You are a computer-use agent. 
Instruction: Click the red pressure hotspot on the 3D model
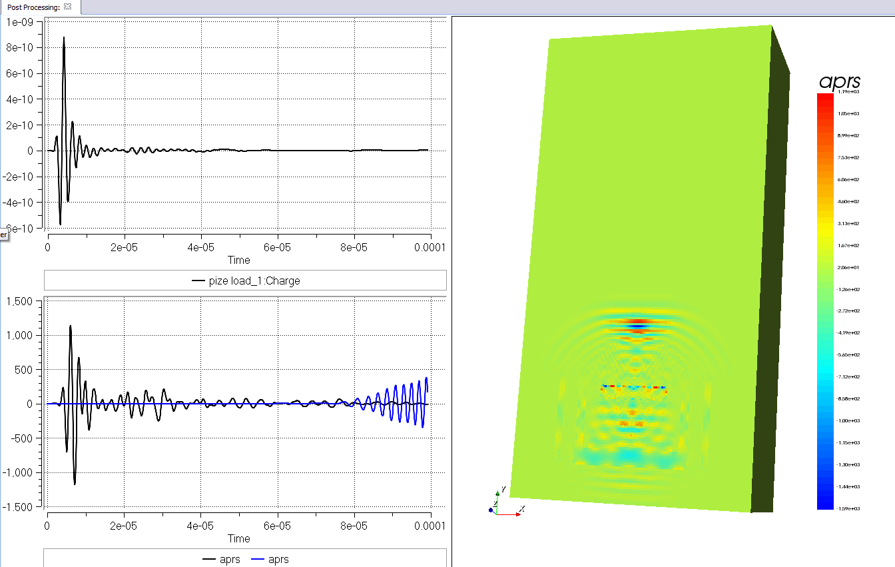click(x=638, y=322)
